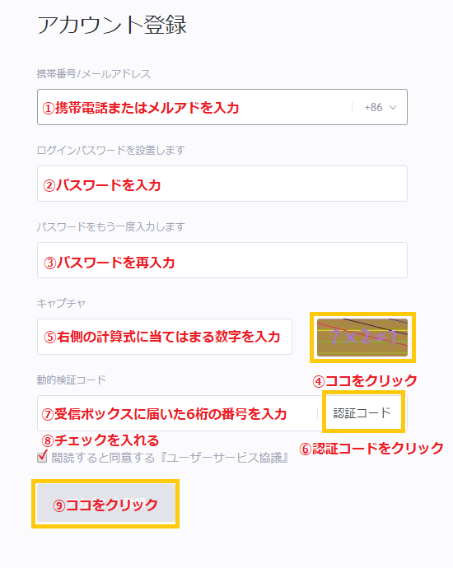This screenshot has height=568, width=453.
Task: Focus the login password input field
Action: 222,184
